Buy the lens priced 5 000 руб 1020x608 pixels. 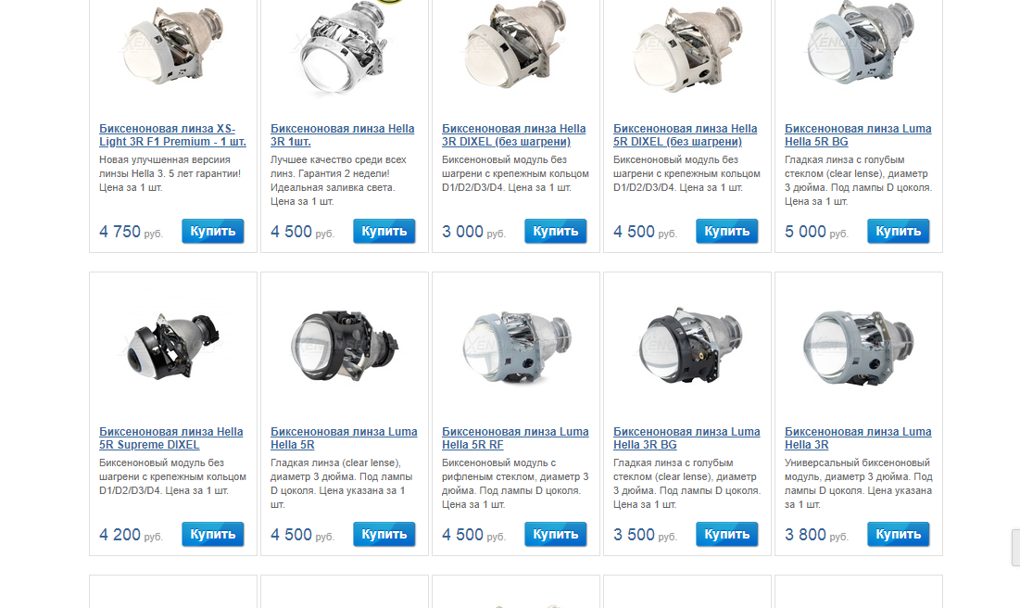[x=899, y=231]
